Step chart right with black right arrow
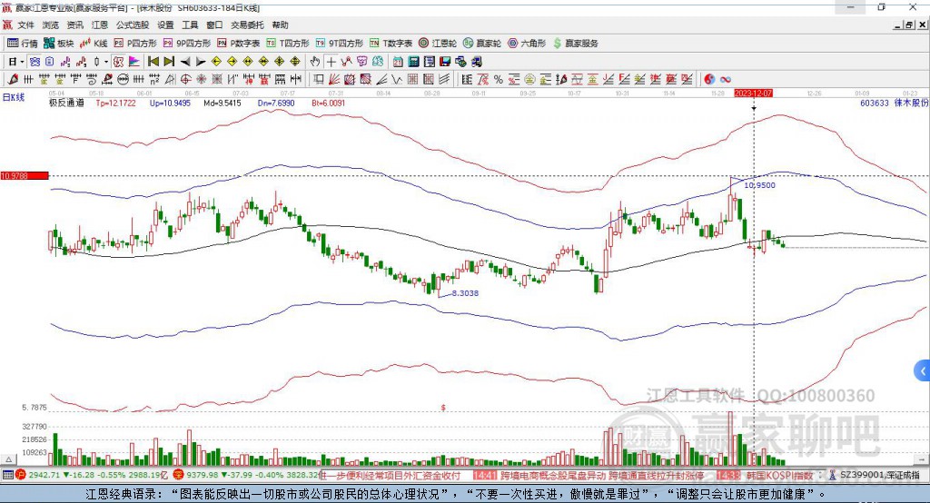 [201, 62]
